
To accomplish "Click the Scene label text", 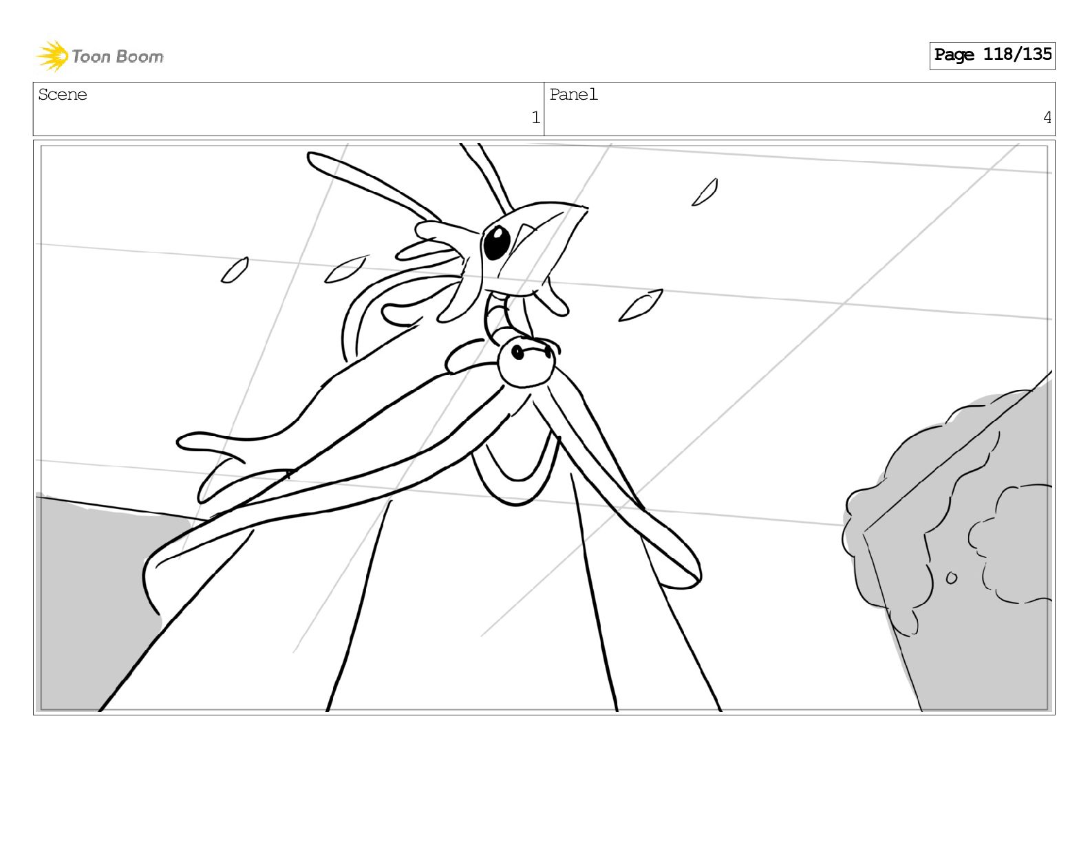I will click(x=63, y=94).
